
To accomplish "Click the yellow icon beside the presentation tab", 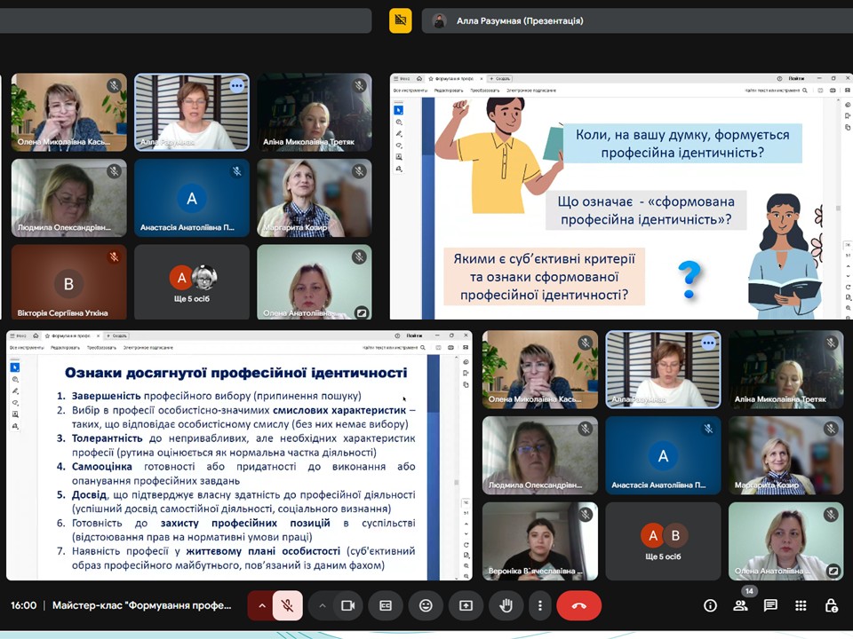I will click(401, 20).
